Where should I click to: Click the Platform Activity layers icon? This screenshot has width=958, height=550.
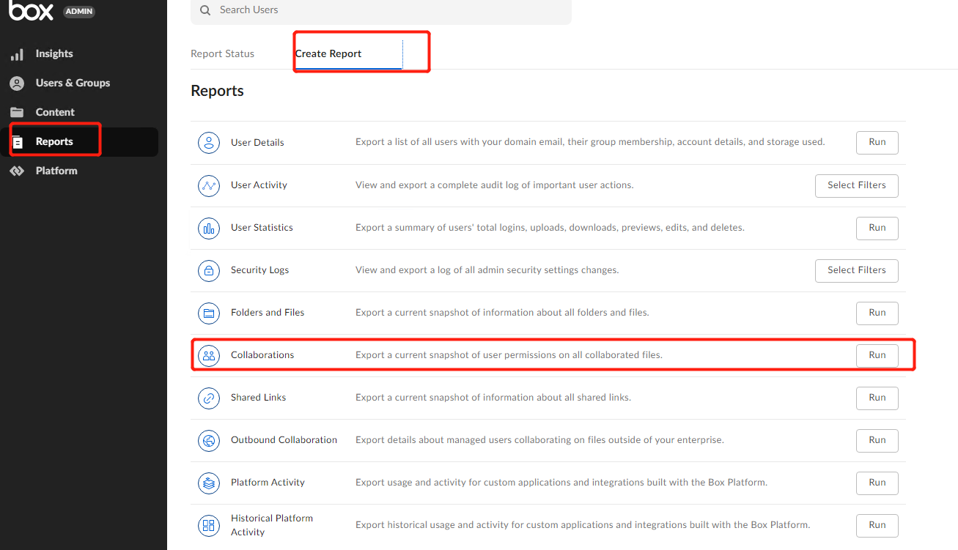click(209, 483)
